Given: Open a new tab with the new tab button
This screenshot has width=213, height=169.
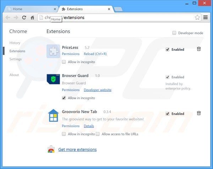Looking at the screenshot, I should (118, 9).
